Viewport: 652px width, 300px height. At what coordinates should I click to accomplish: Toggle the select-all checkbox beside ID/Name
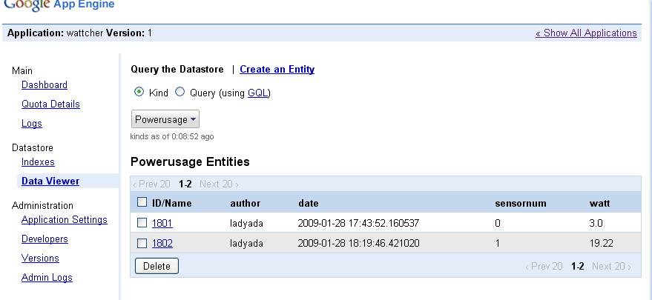coord(142,202)
